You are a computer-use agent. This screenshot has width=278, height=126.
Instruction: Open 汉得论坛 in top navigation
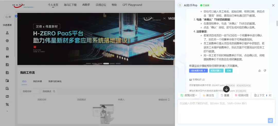[x=101, y=5]
